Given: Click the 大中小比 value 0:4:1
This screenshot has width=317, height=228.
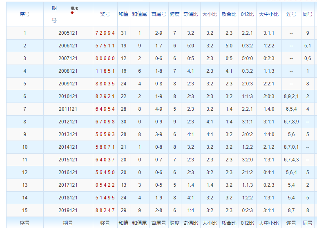Looking at the screenshot, I should coord(269,172).
